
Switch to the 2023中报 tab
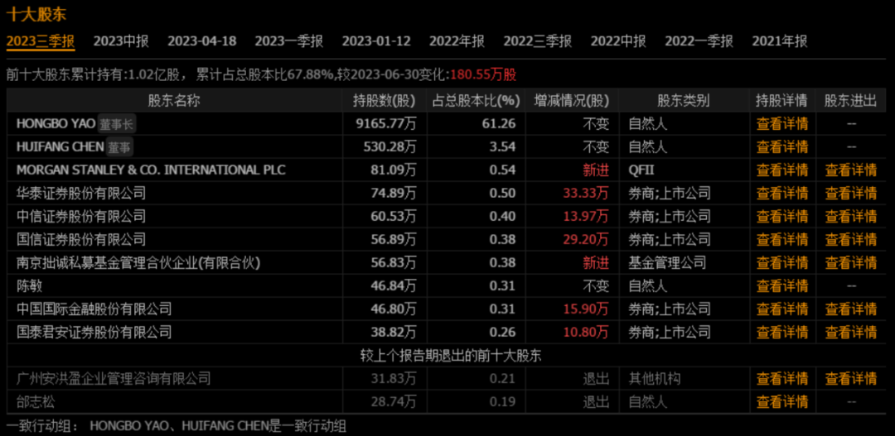[x=121, y=41]
